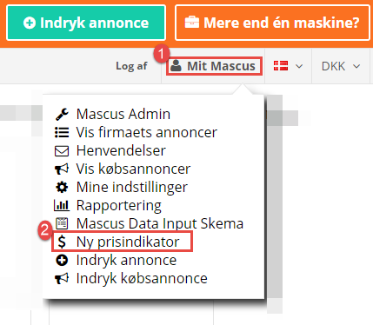Click the list icon for Vis firmaets annoncer

pos(62,132)
